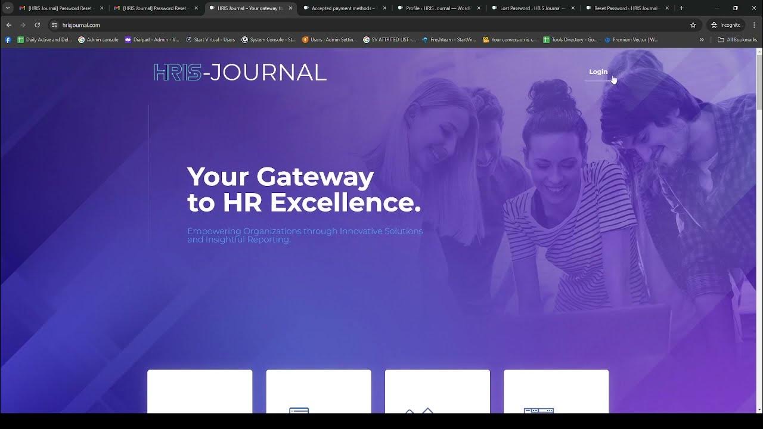Image resolution: width=763 pixels, height=429 pixels.
Task: Close the HRIS Journal – Your gateway tab
Action: (x=290, y=8)
